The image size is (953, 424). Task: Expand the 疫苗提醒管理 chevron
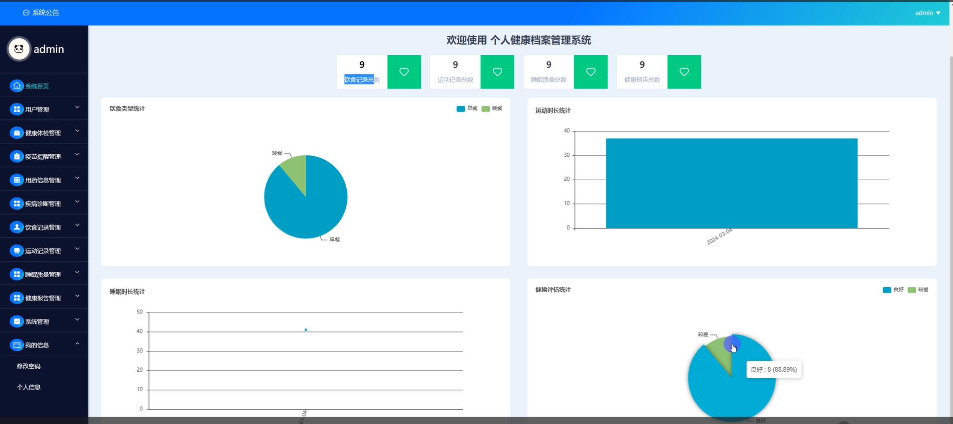tap(77, 155)
